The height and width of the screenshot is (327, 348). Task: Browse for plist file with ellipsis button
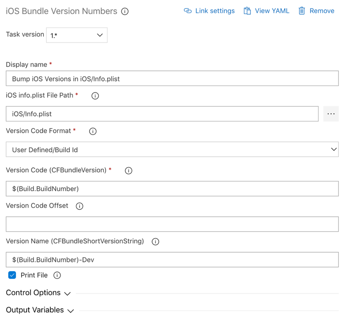click(331, 114)
